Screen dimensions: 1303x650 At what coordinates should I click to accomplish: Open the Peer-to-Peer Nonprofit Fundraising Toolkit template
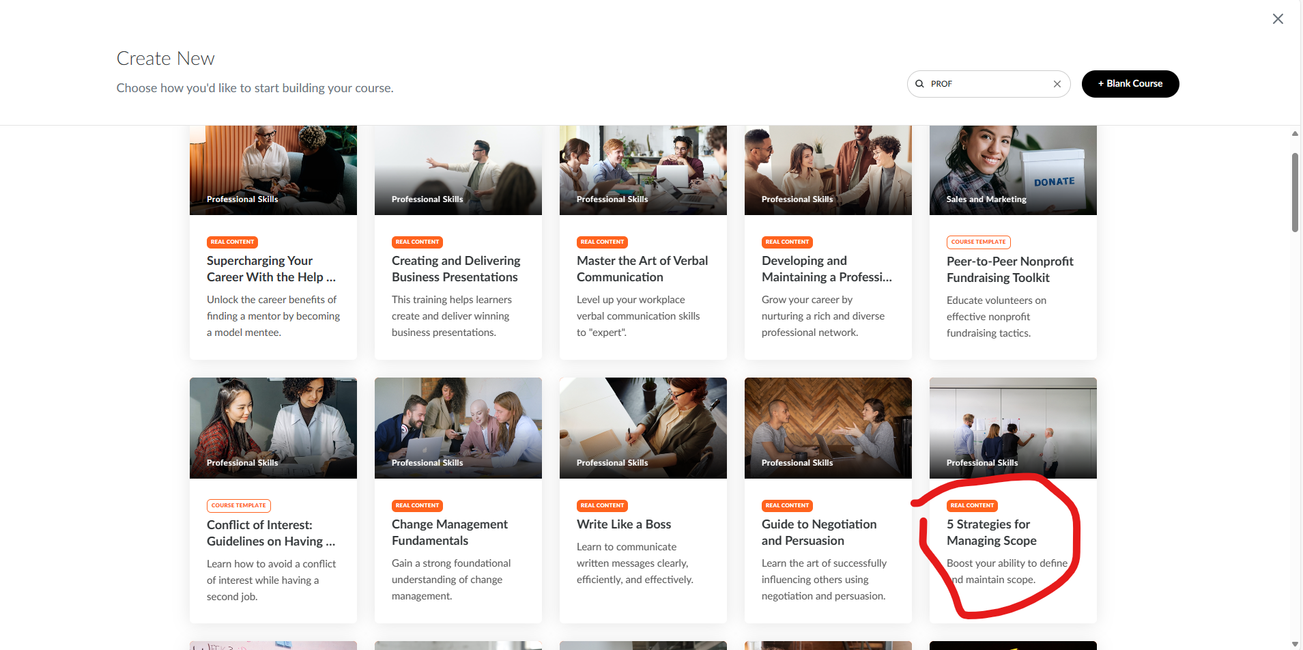point(1012,269)
